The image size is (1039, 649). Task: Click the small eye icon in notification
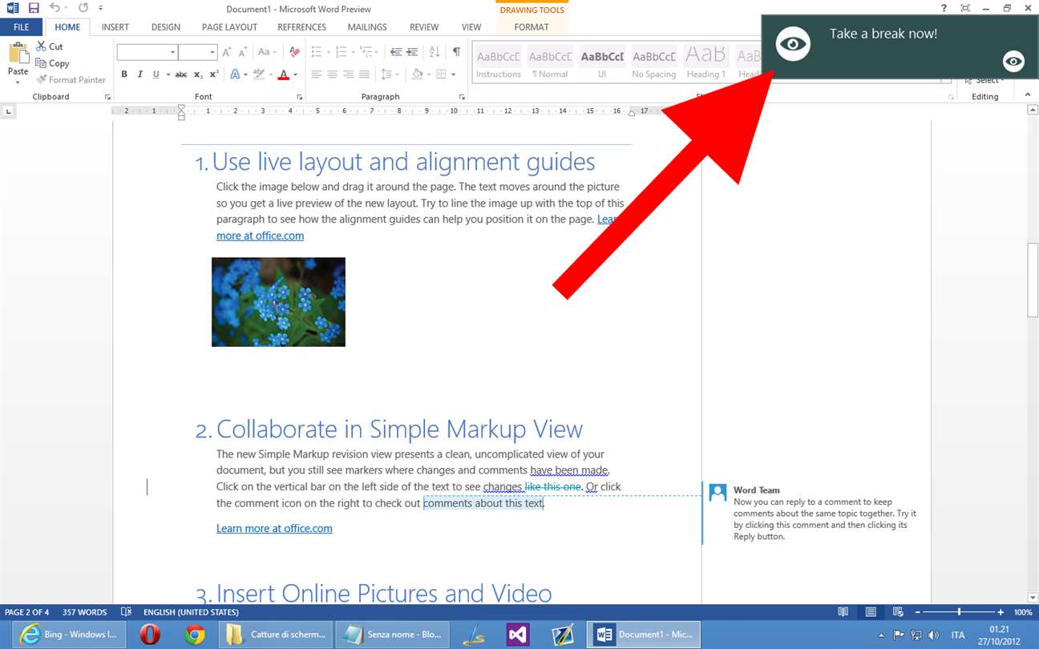point(1013,62)
